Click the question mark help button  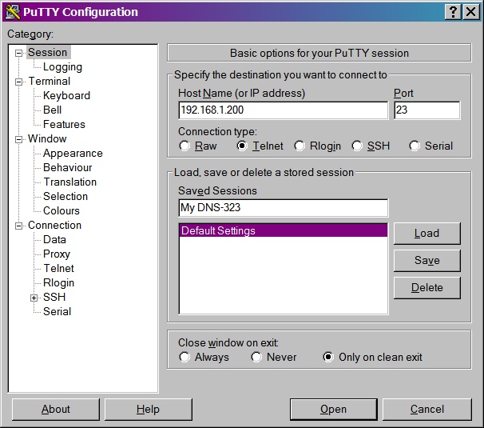click(x=453, y=12)
